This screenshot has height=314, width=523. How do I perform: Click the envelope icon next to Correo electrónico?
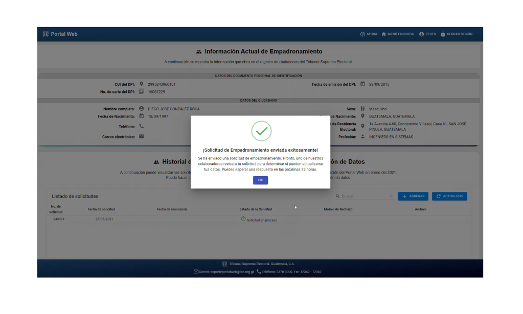coord(142,136)
